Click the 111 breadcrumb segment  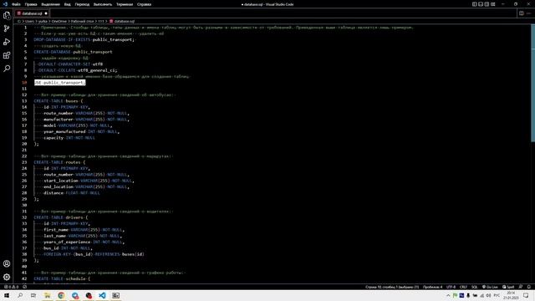(101, 21)
